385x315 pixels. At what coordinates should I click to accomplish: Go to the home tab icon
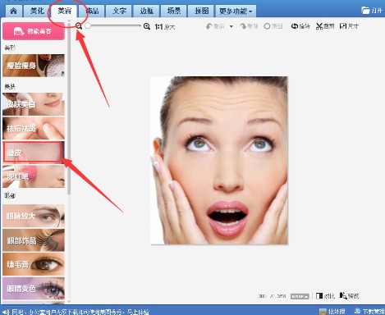(13, 11)
